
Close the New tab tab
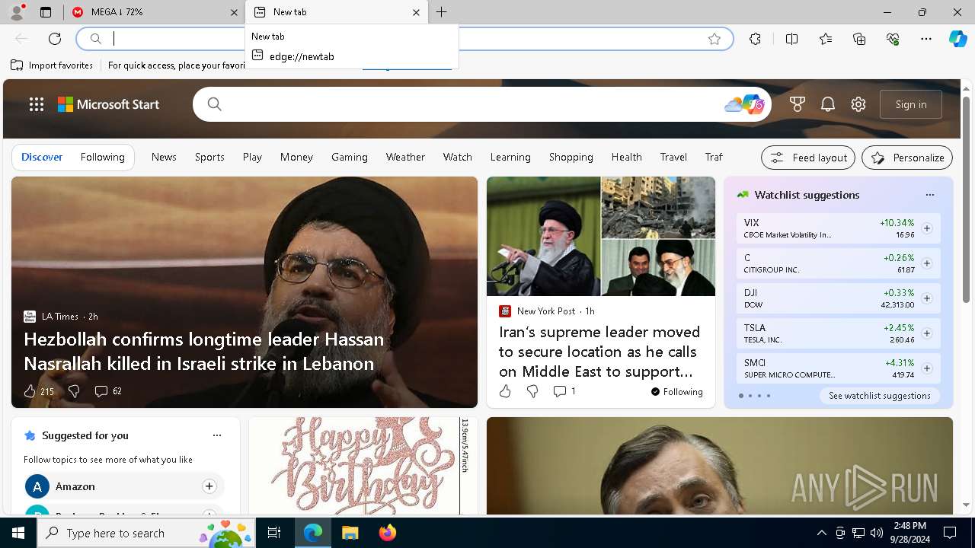(x=416, y=12)
